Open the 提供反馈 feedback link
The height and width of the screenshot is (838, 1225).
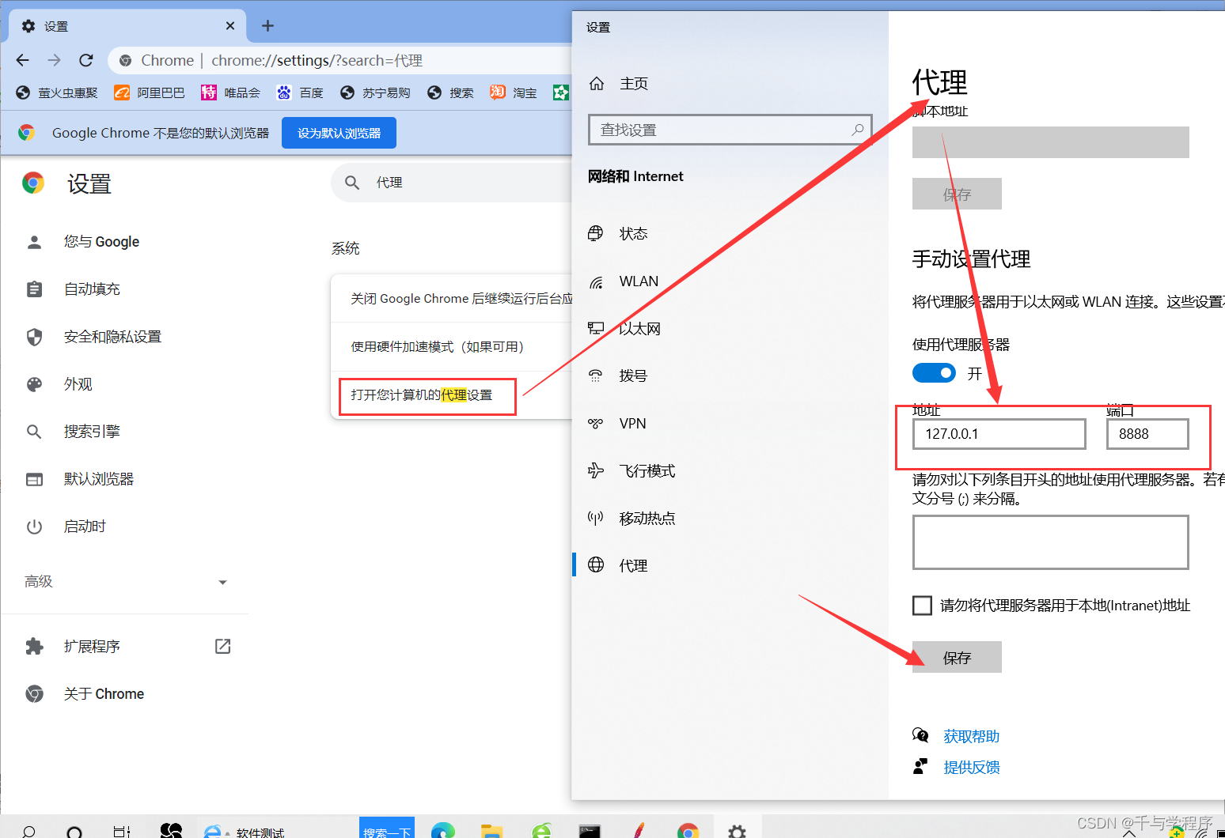971,767
